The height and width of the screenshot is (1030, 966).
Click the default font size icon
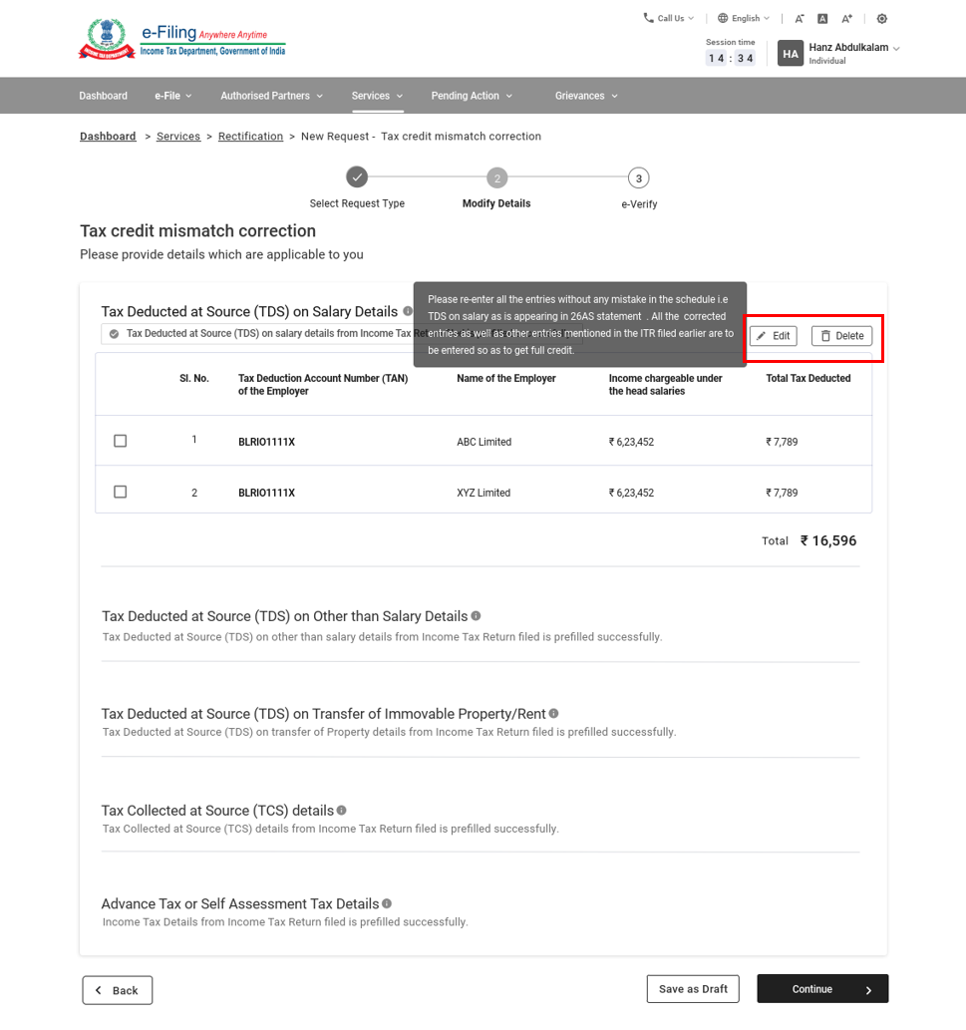click(x=822, y=19)
